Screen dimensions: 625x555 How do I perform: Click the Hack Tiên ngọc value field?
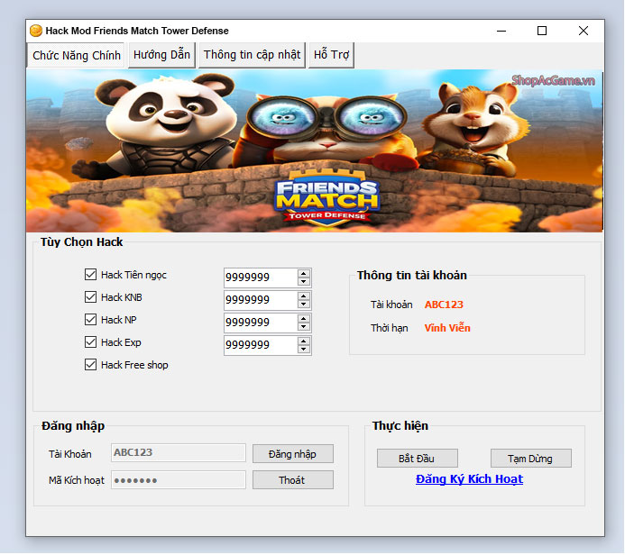coord(261,277)
